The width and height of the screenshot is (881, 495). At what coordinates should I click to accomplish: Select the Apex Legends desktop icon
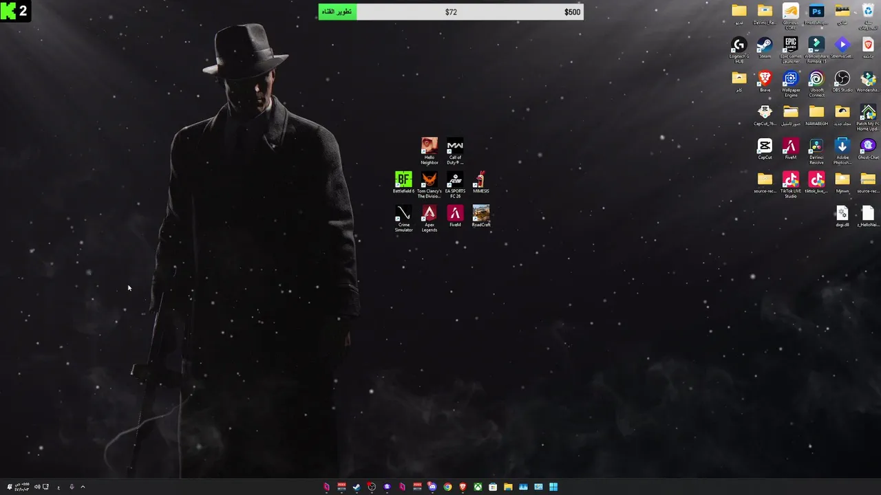coord(429,219)
